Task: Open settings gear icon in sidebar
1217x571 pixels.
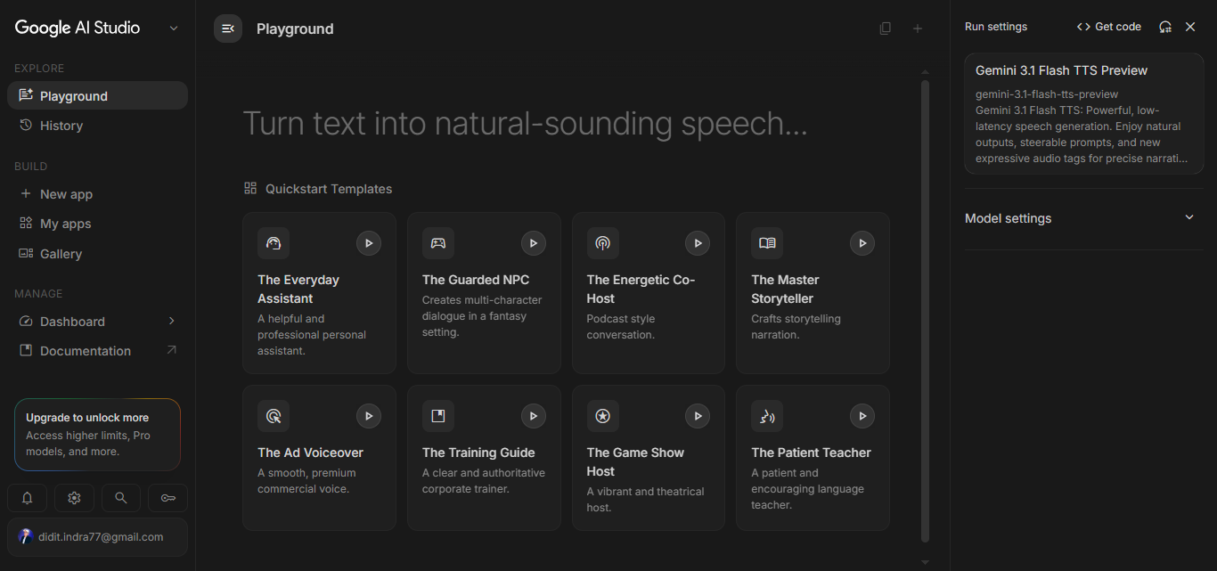Action: (74, 499)
